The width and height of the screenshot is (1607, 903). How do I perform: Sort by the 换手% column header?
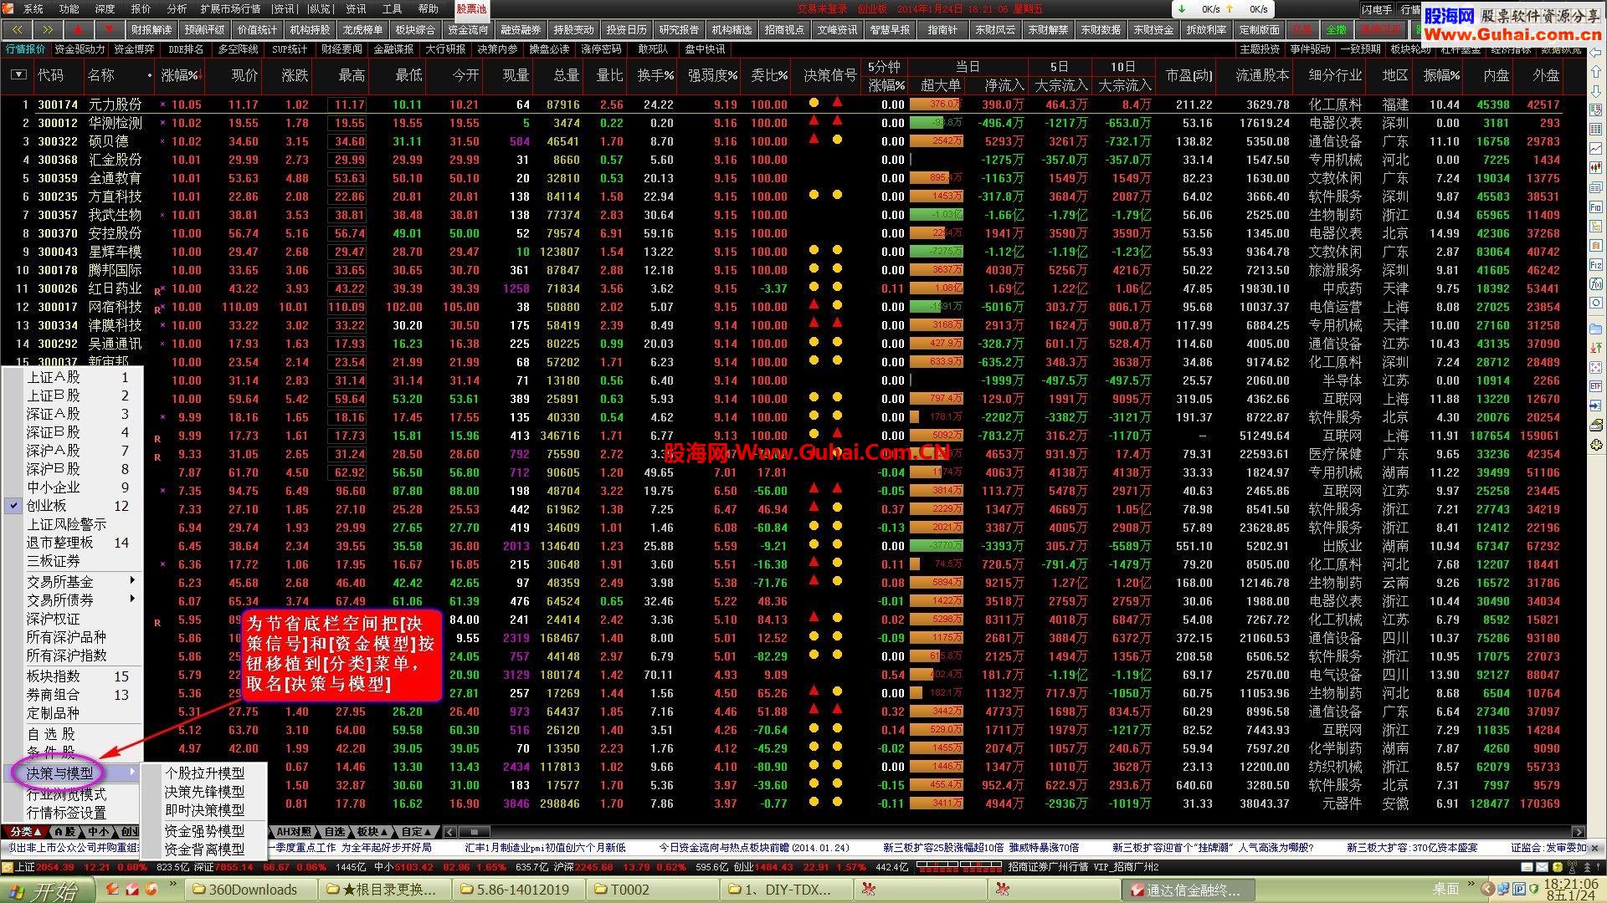click(655, 75)
